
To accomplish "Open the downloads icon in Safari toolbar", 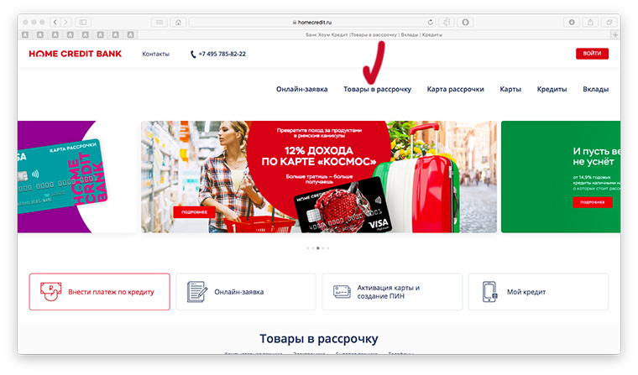I will pos(572,22).
